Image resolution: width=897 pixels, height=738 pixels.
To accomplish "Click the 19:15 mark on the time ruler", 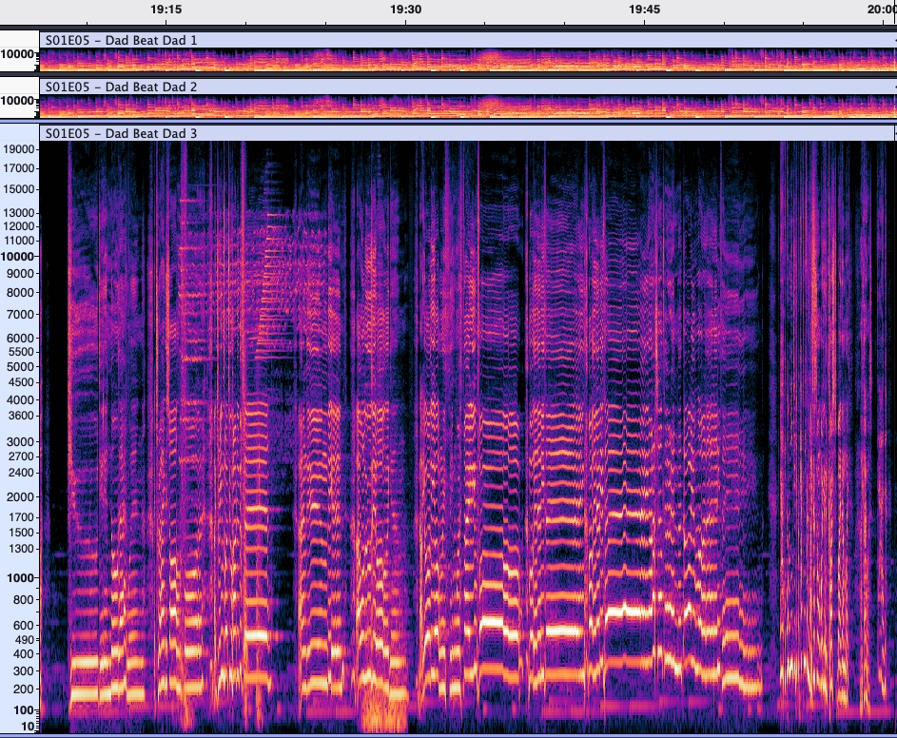I will pos(166,9).
